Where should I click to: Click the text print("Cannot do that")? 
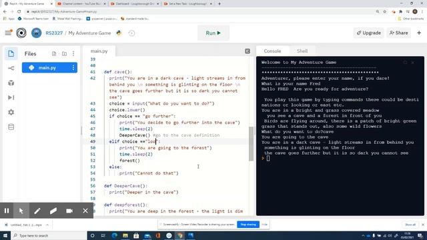coord(149,173)
